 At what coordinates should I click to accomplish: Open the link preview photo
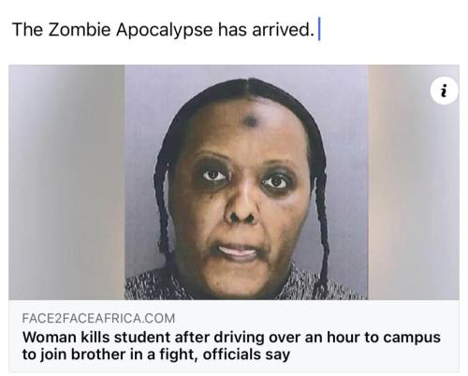[234, 182]
